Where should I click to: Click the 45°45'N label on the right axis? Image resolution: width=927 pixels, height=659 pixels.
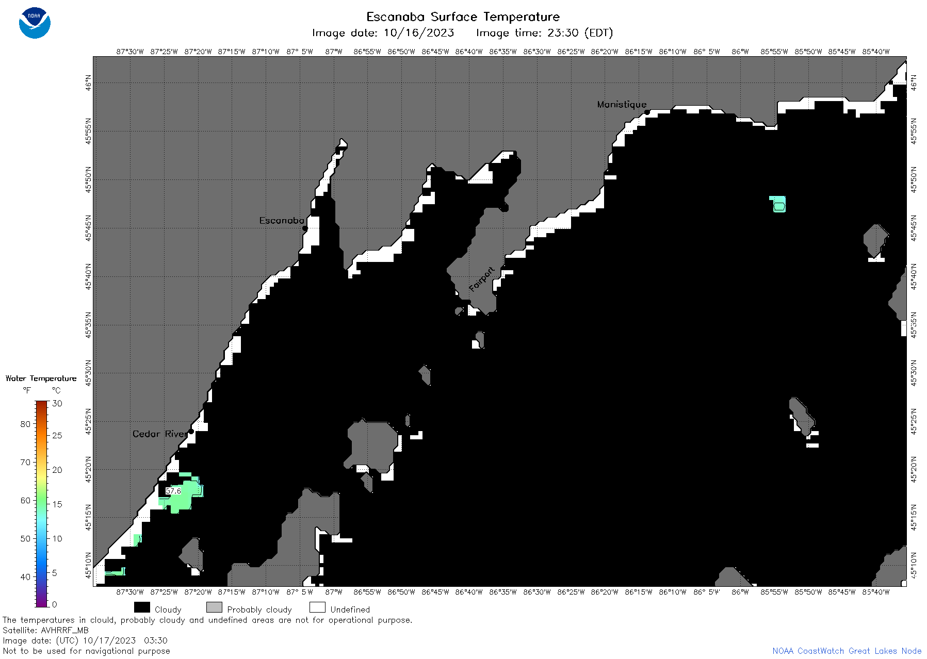914,228
